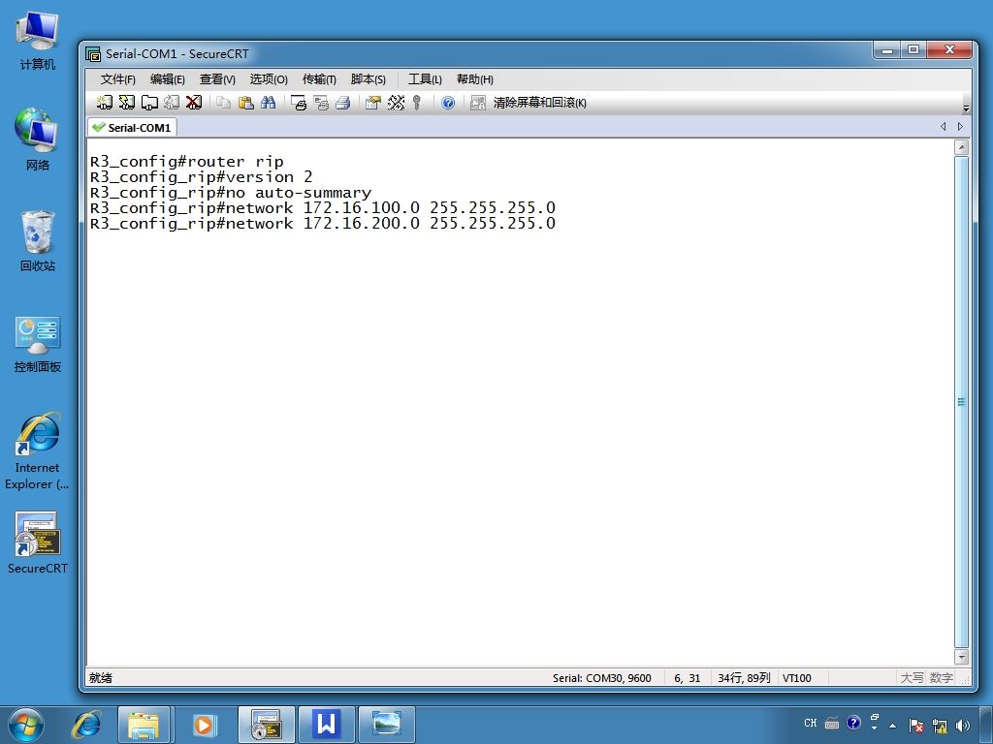The width and height of the screenshot is (993, 744).
Task: Click the Windows Start button
Action: pos(26,725)
